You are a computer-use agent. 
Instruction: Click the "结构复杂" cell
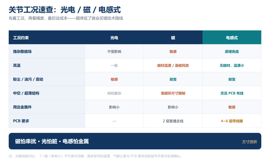pos(114,93)
